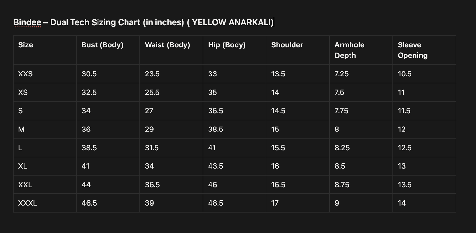Click the shoulder value 15 in M row
The width and height of the screenshot is (476, 233).
pos(275,129)
